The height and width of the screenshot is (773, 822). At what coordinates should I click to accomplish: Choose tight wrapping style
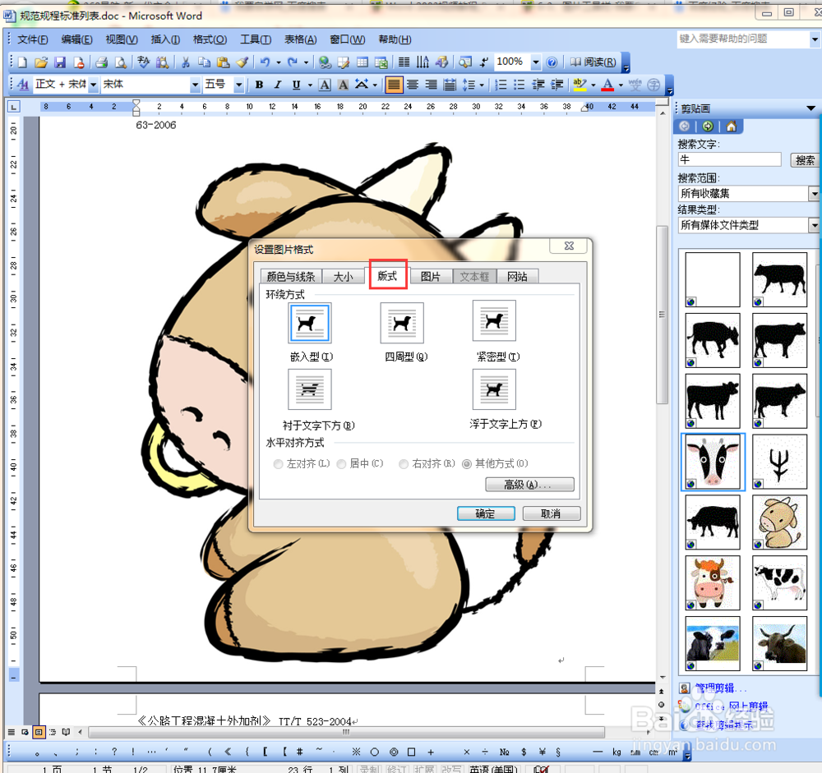pos(494,320)
